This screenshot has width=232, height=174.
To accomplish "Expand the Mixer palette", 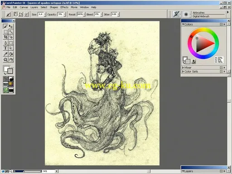I will [x=183, y=68].
